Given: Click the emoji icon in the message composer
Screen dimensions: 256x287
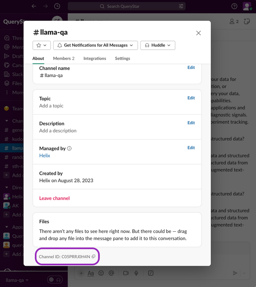Looking at the screenshot, I should (101, 273).
